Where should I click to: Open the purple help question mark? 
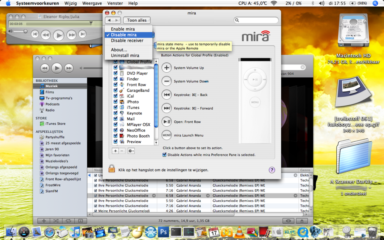pyautogui.click(x=272, y=170)
